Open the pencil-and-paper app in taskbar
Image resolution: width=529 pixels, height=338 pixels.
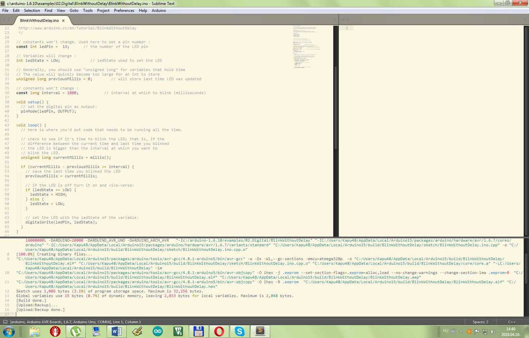137,331
